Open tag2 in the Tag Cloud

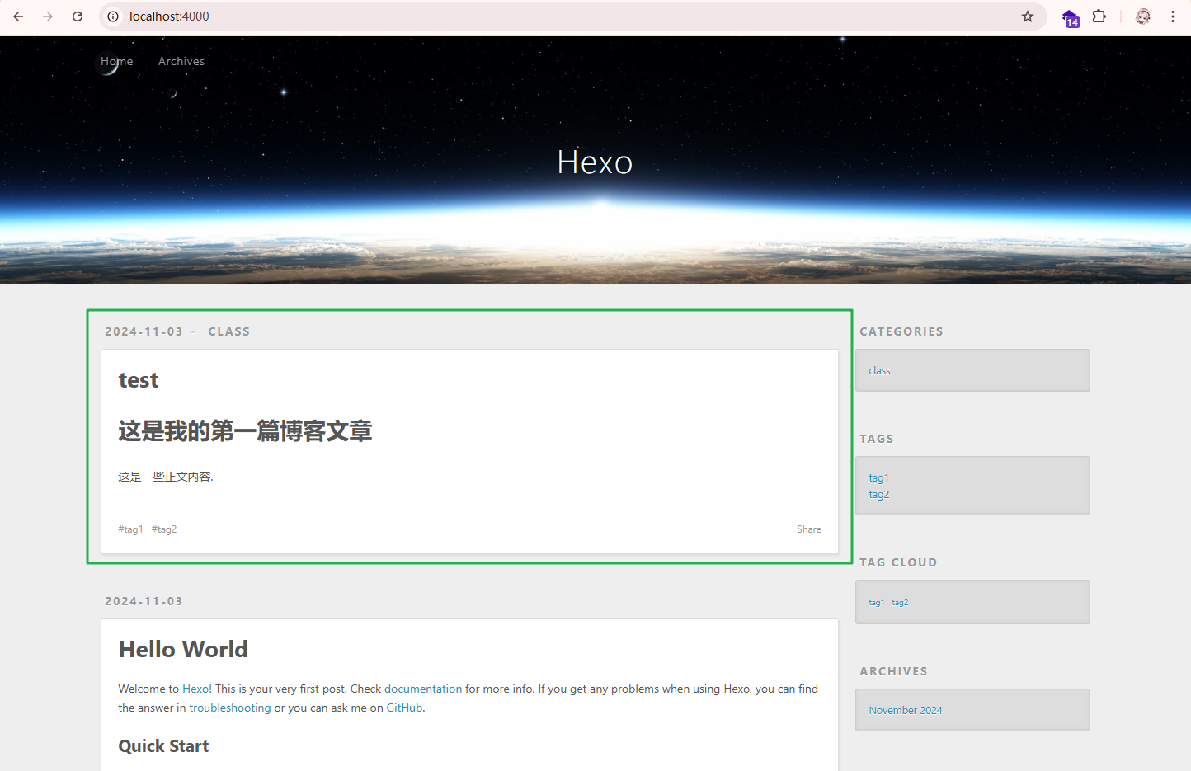pyautogui.click(x=900, y=603)
